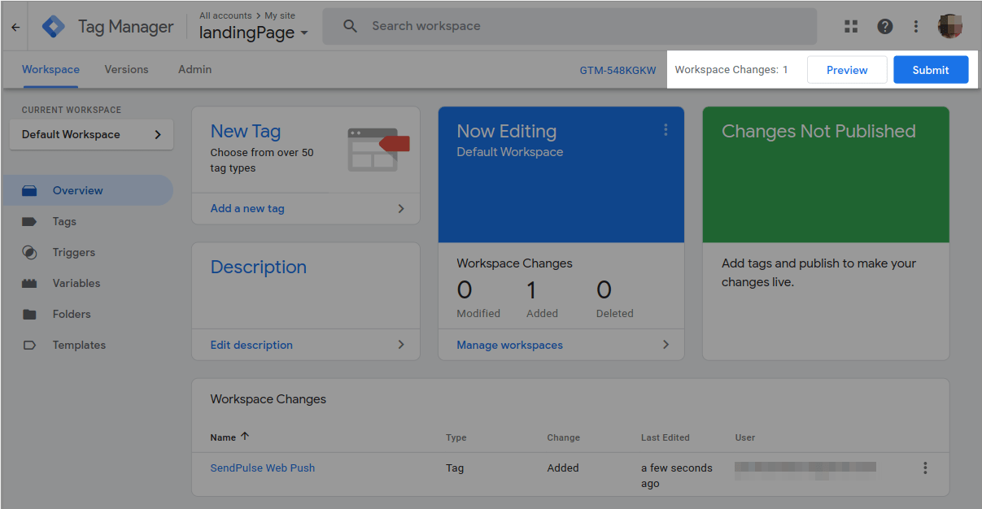The width and height of the screenshot is (982, 509).
Task: Click chevron beside Edit description
Action: point(401,345)
